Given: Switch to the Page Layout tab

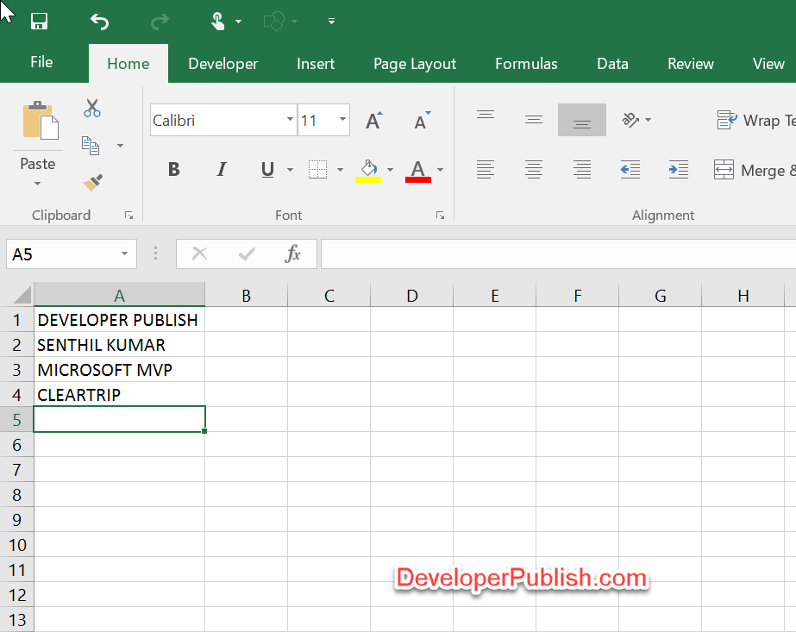Looking at the screenshot, I should tap(415, 64).
